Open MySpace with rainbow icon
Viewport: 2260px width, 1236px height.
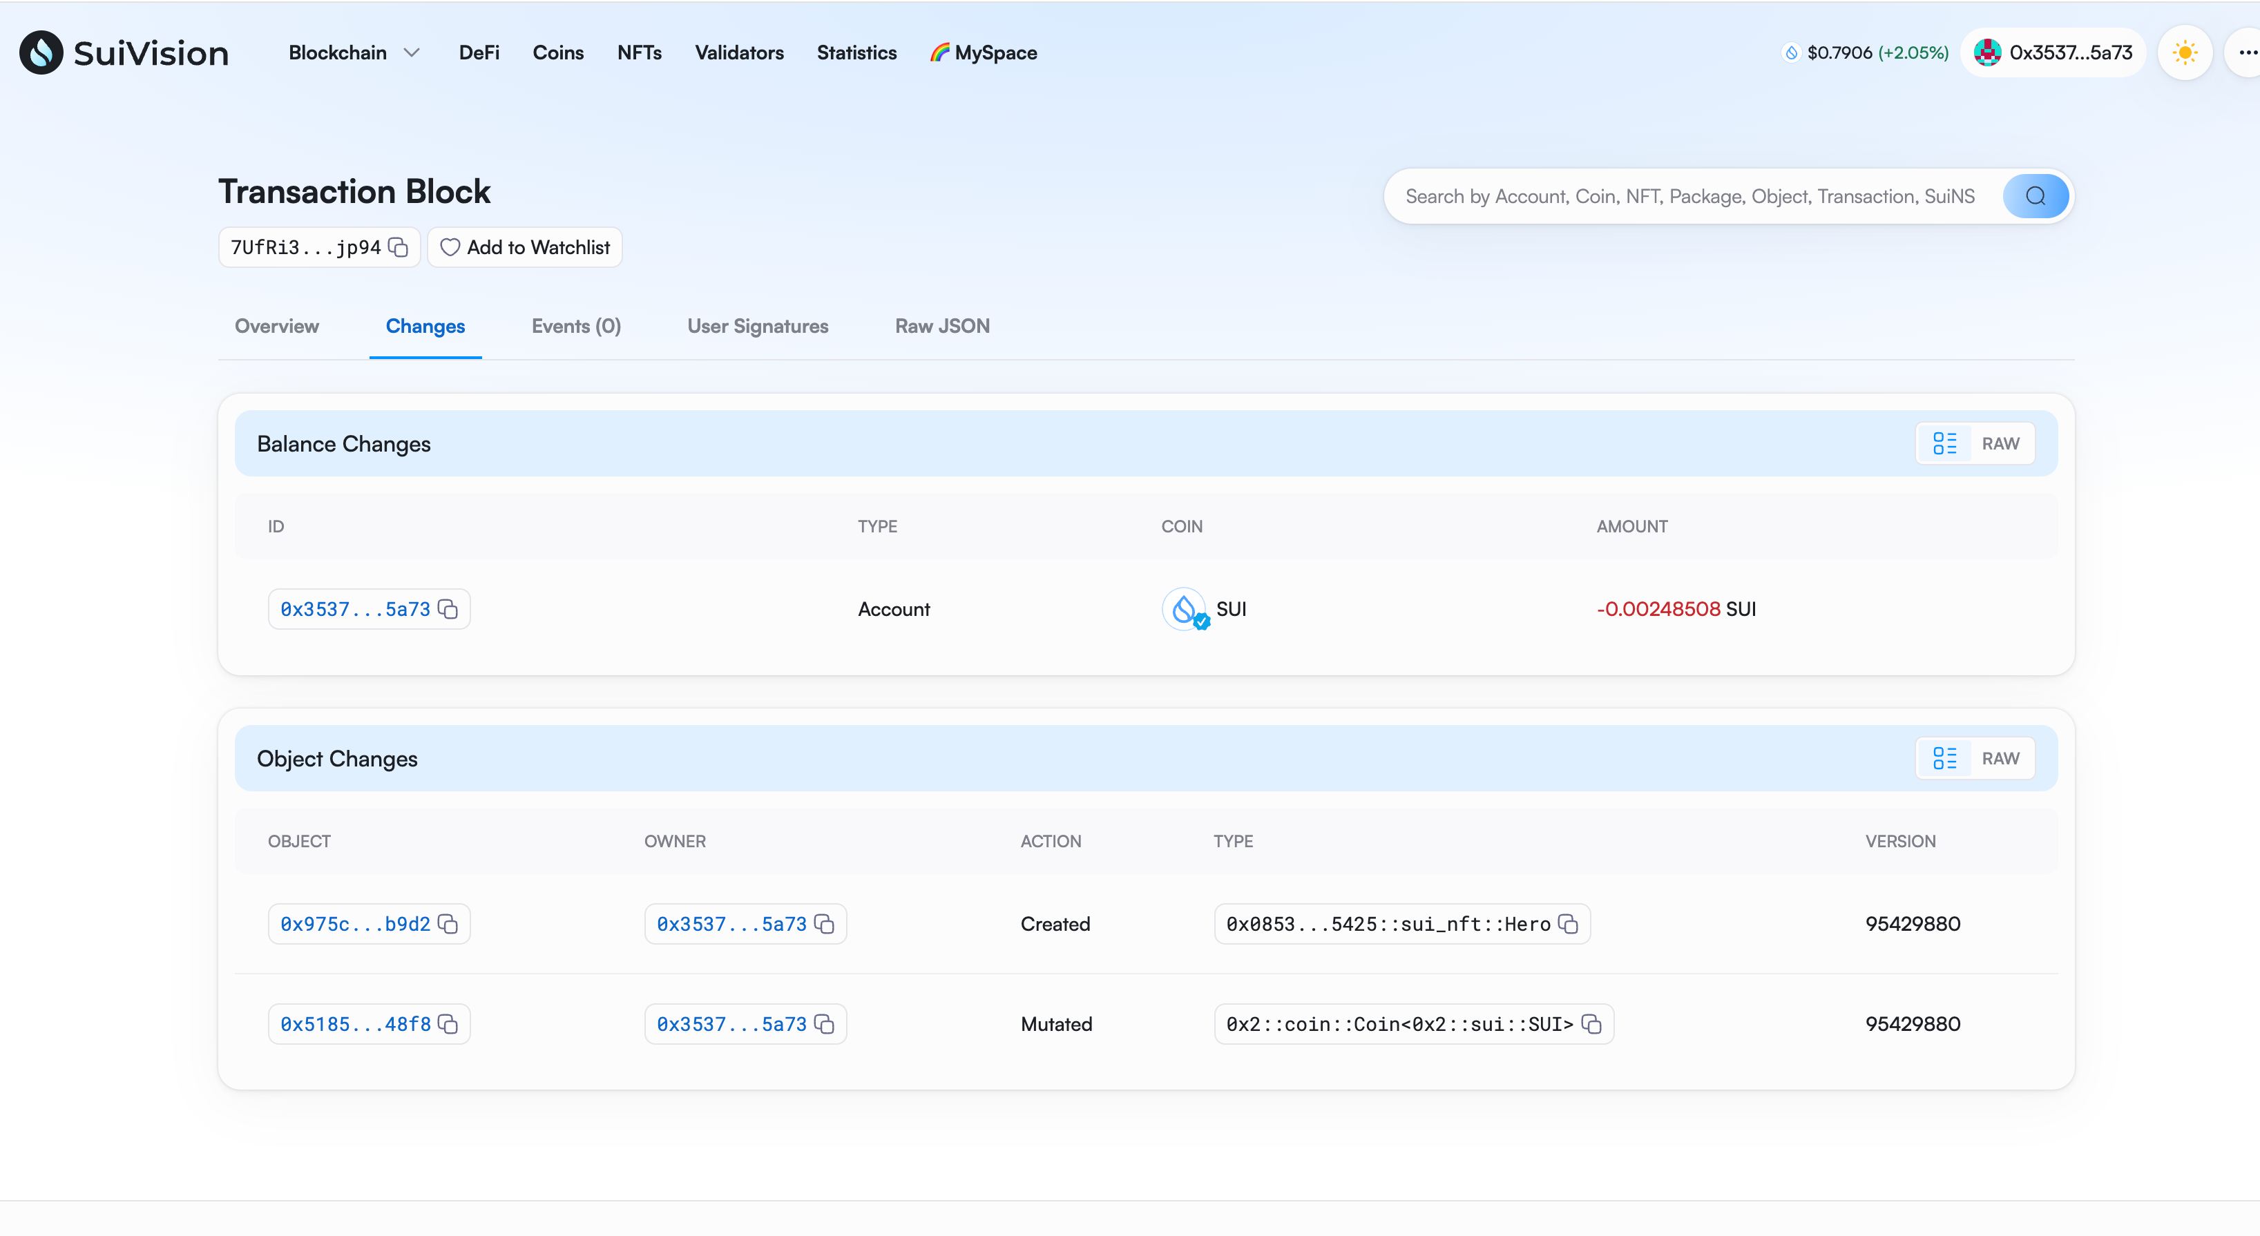984,52
